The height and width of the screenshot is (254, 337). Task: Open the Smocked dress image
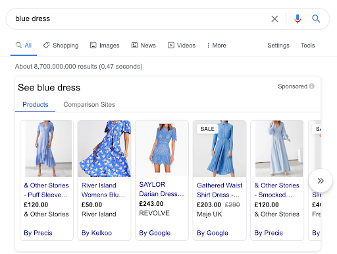(279, 148)
